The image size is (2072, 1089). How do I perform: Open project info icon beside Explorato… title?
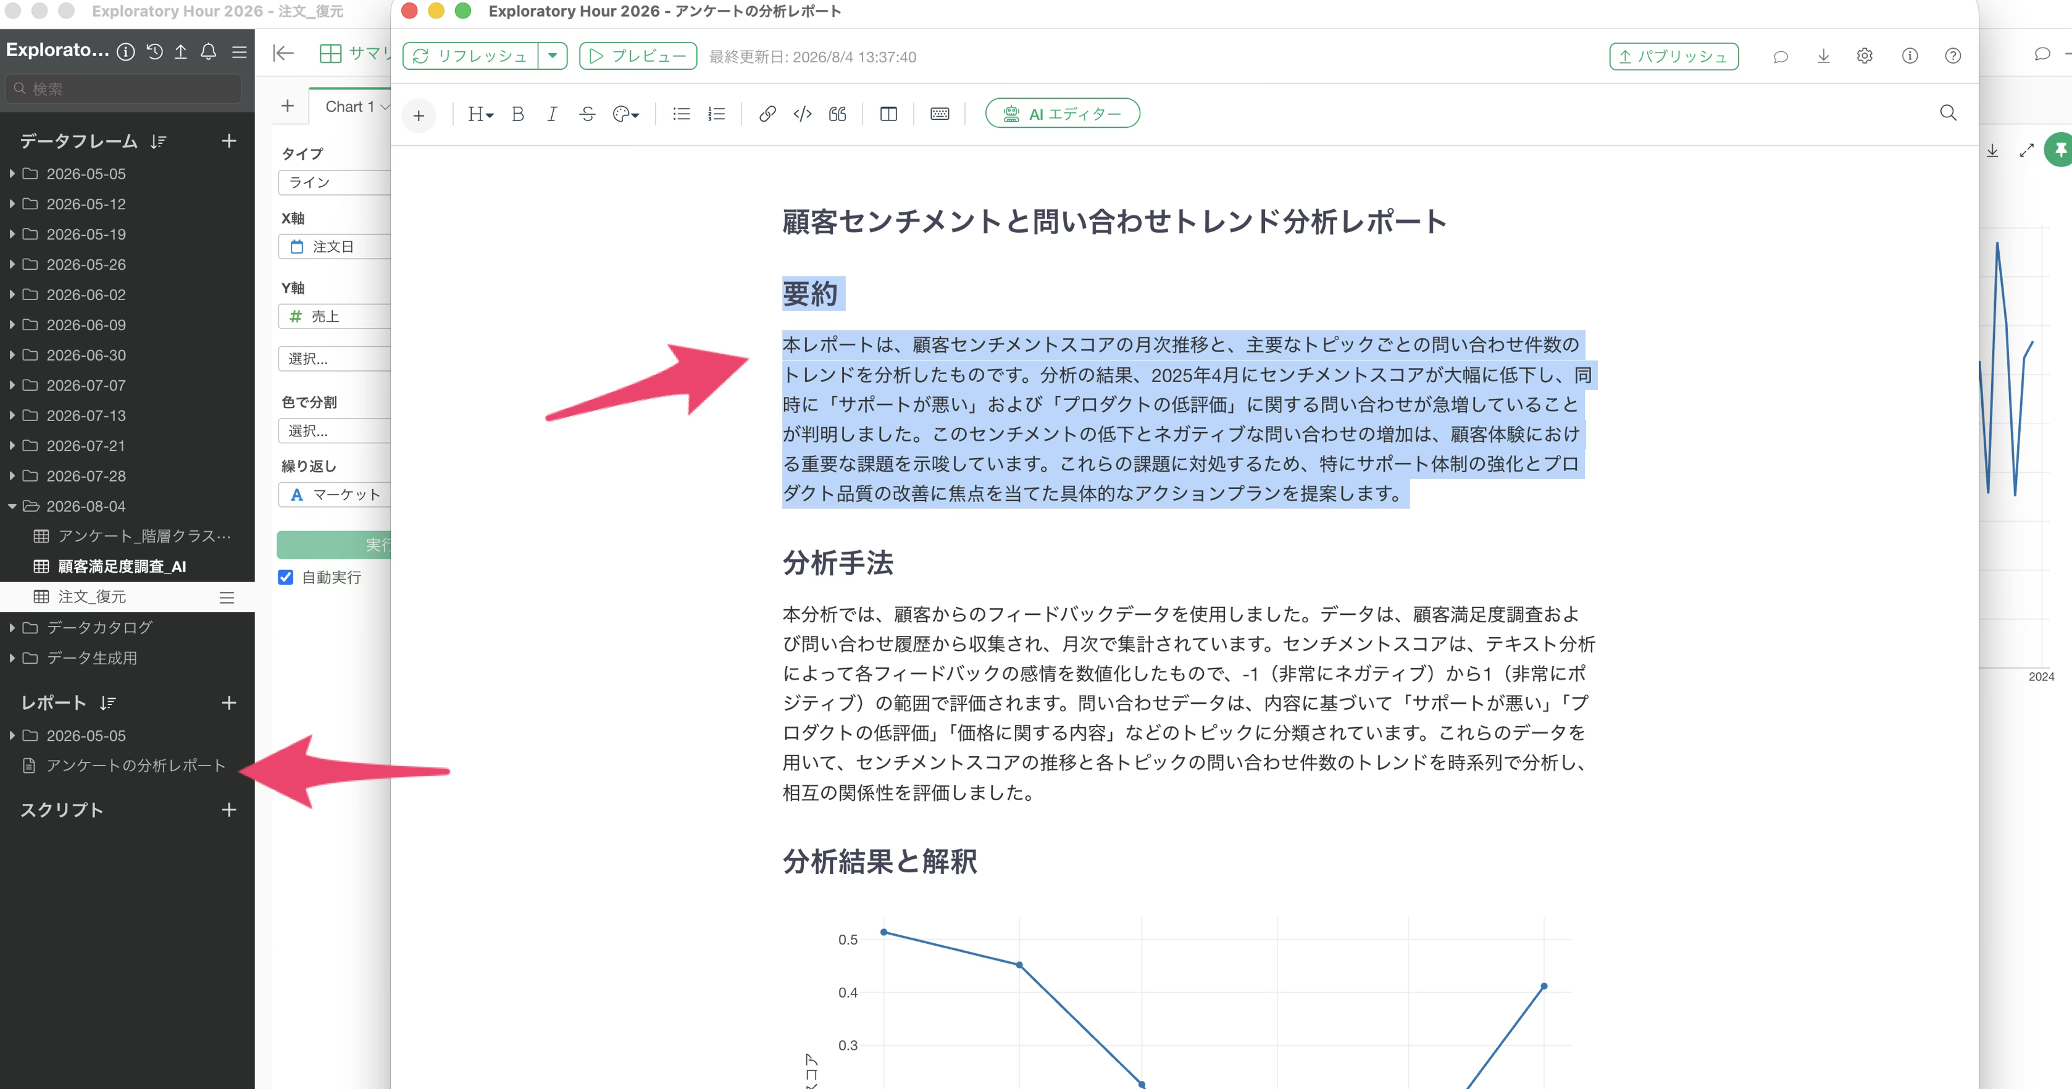coord(125,51)
